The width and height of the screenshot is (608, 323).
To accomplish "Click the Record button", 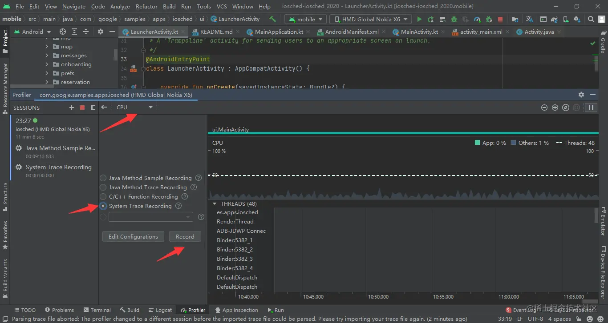I will (185, 236).
